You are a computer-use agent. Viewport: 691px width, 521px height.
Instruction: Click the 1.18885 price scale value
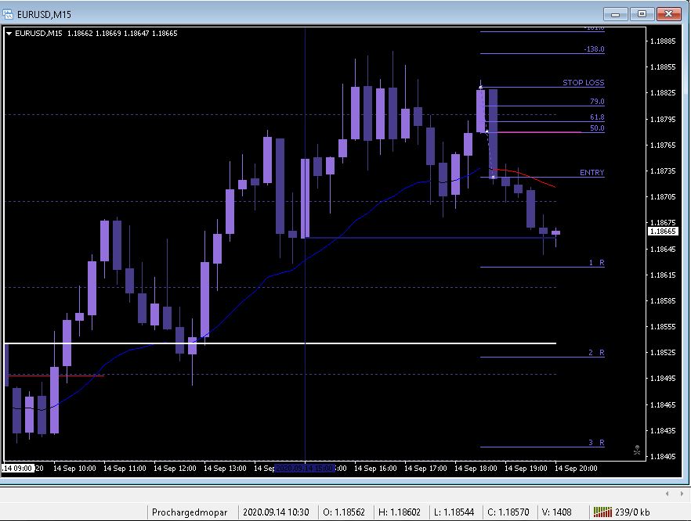[663, 41]
